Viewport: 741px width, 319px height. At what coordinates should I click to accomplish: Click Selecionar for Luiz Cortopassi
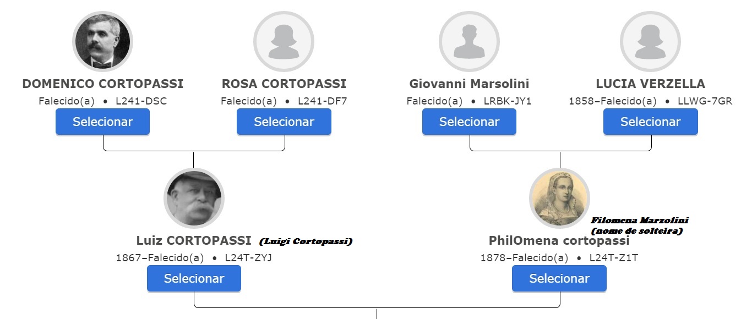194,278
